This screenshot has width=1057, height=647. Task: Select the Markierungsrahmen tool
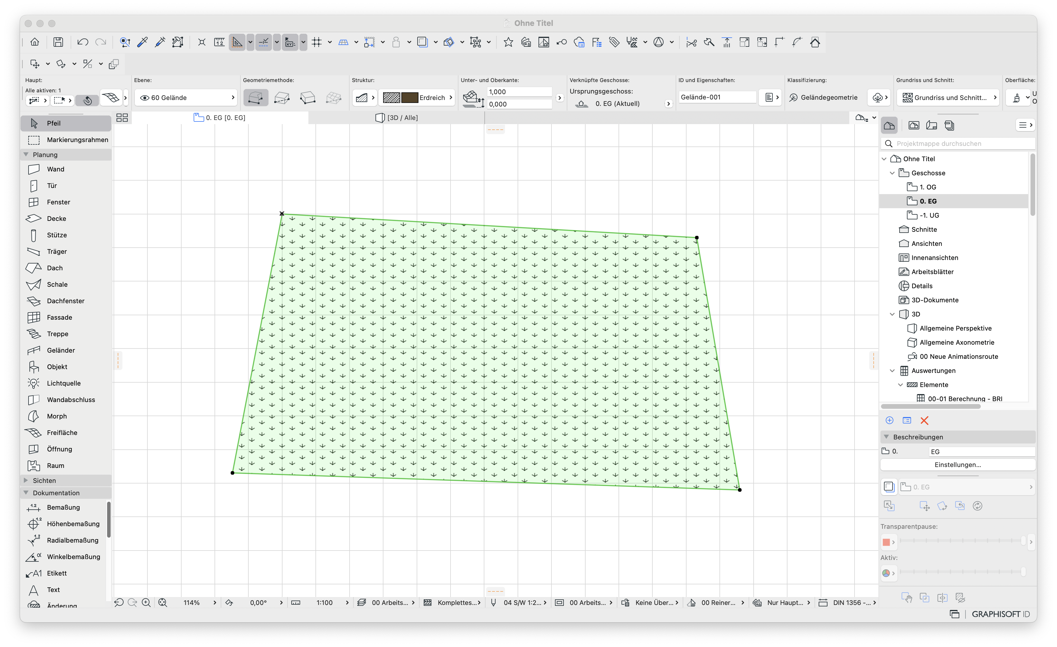pos(66,140)
